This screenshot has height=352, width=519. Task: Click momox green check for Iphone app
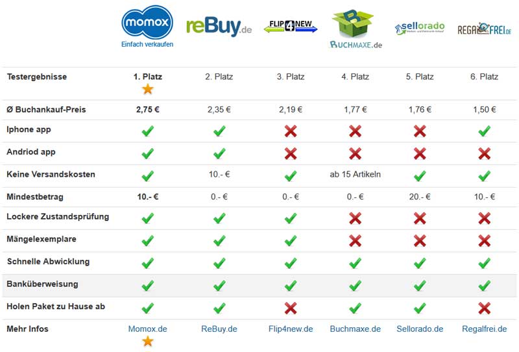coord(148,131)
